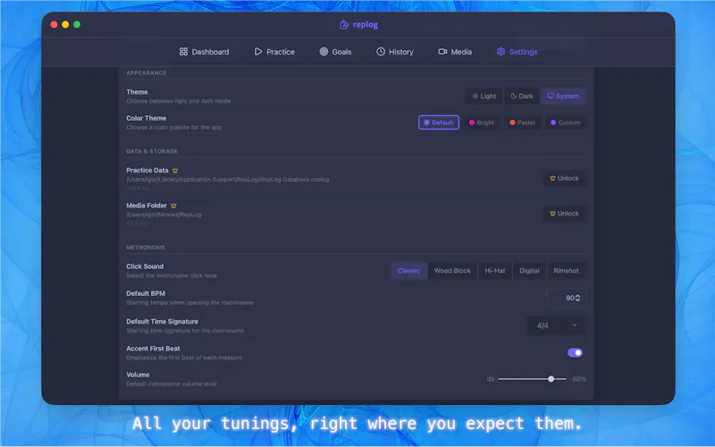Open the Dashboard tab
Image resolution: width=715 pixels, height=447 pixels.
point(205,52)
